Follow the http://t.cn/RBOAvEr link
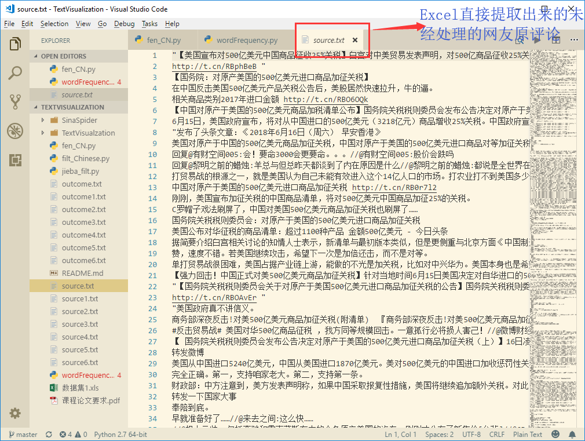Viewport: 585px width, 441px height. 214,298
